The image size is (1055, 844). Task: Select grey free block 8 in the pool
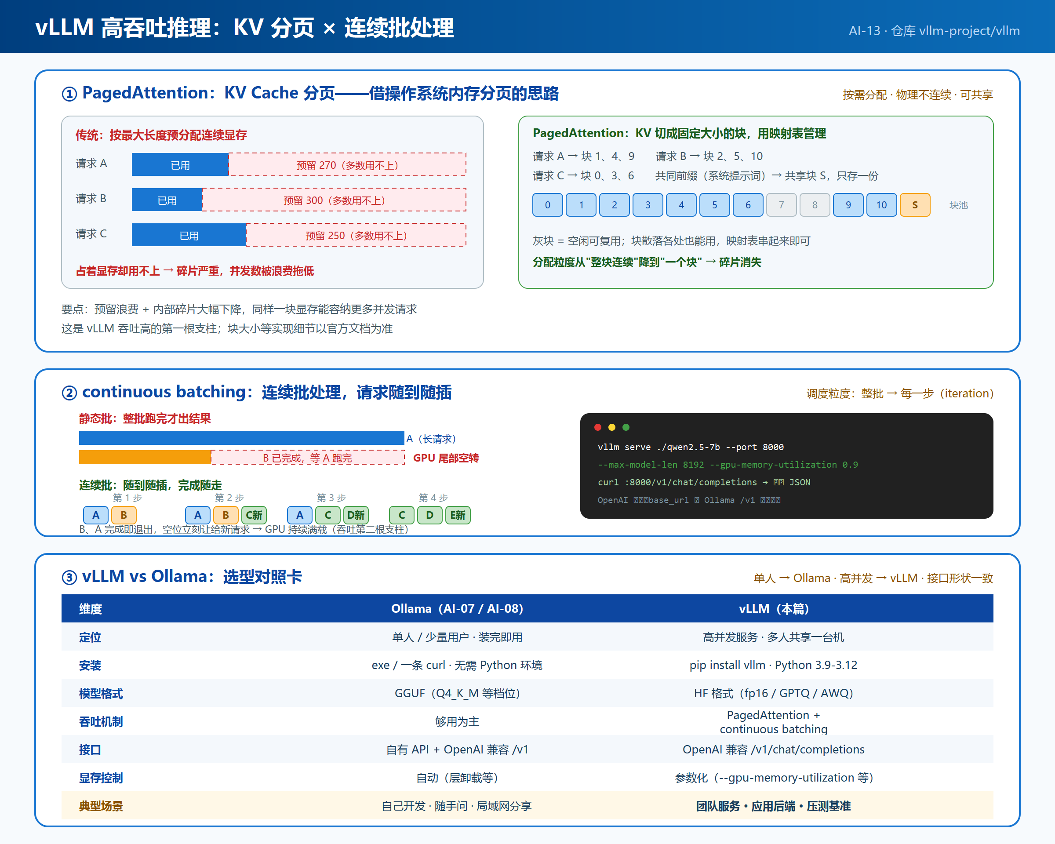click(x=815, y=205)
